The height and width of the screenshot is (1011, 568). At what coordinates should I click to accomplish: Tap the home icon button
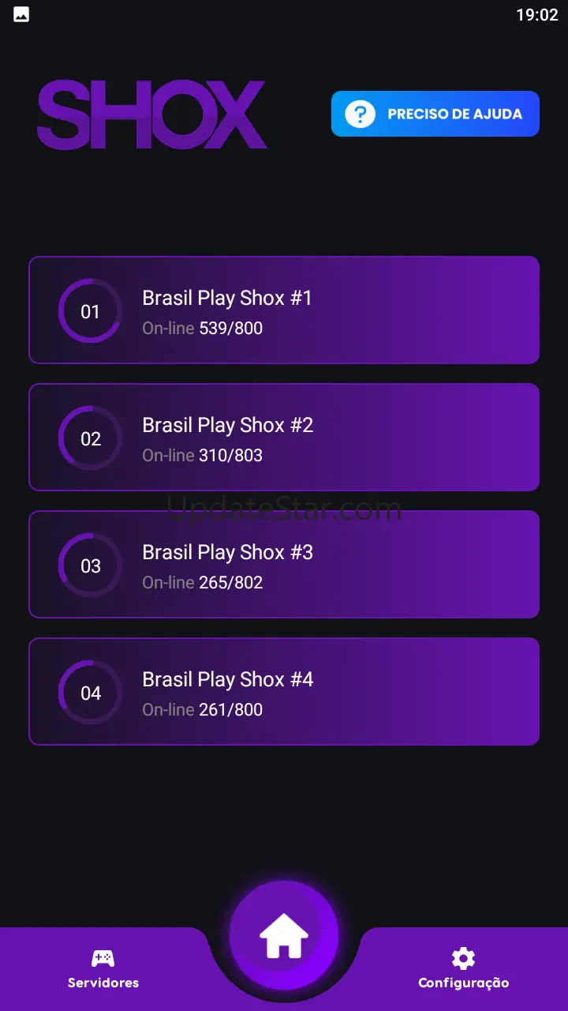pos(284,936)
